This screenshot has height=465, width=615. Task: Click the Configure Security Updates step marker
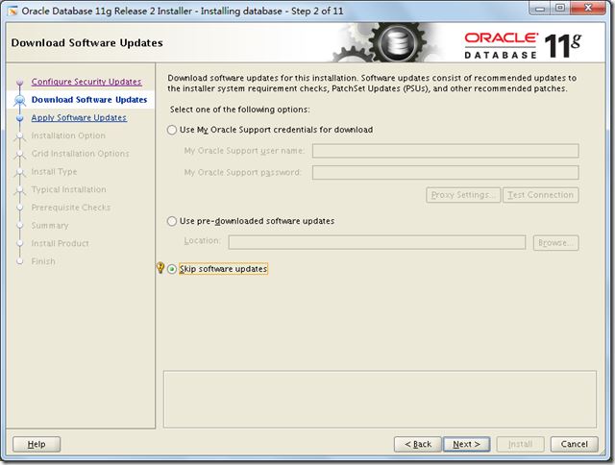click(19, 82)
